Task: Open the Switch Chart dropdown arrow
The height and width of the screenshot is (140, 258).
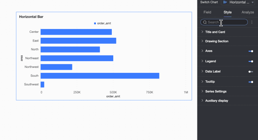Action: click(x=253, y=3)
